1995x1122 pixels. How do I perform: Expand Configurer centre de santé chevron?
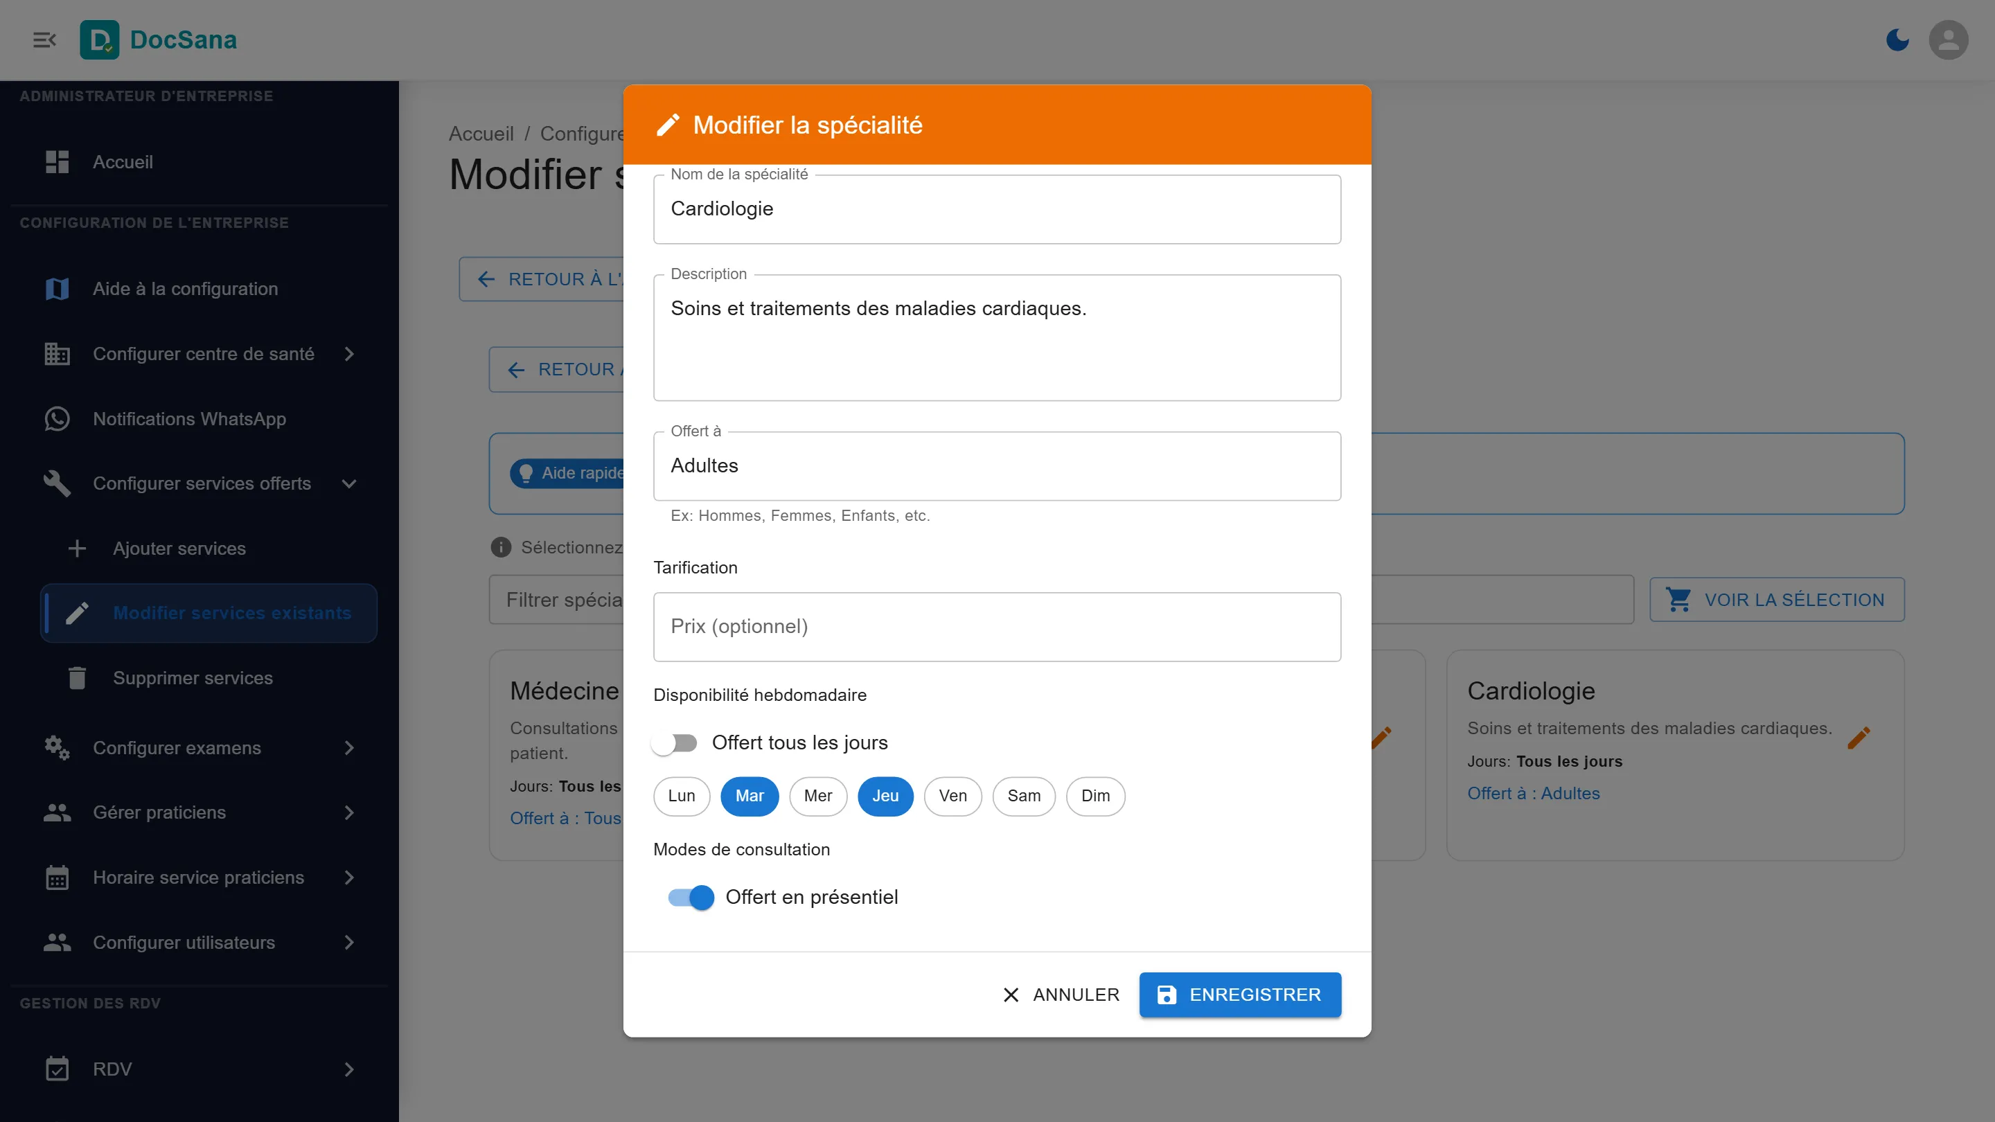[x=349, y=354]
